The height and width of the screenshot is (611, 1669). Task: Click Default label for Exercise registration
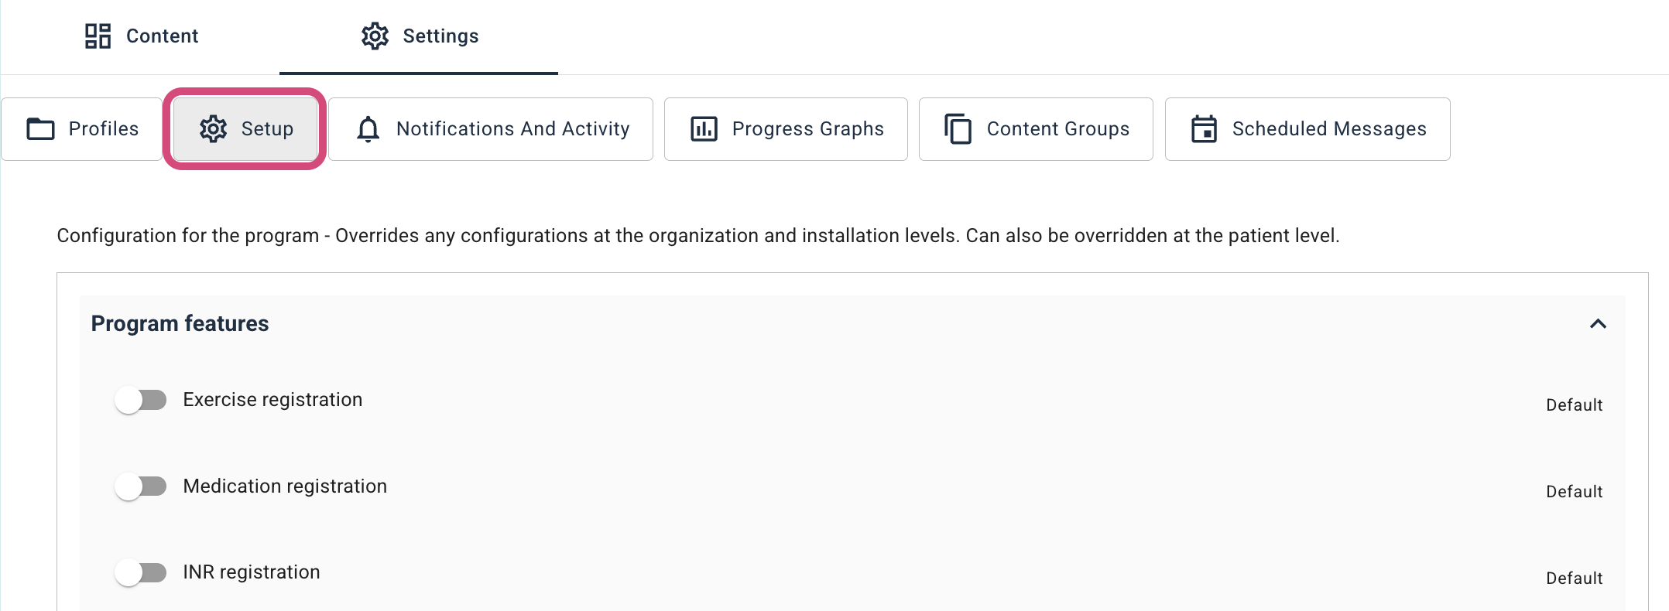click(x=1575, y=405)
